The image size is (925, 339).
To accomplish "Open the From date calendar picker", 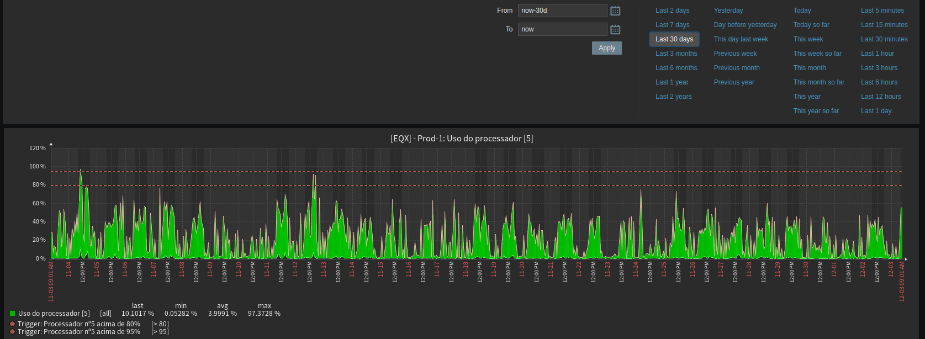I will tap(615, 10).
